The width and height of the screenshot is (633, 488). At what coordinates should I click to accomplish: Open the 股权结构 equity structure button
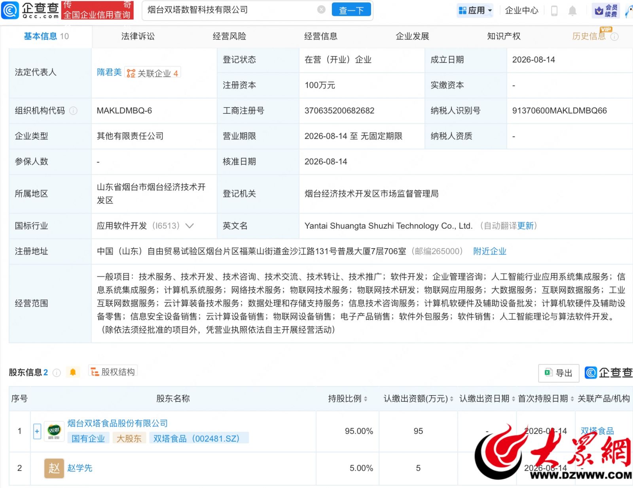click(113, 372)
